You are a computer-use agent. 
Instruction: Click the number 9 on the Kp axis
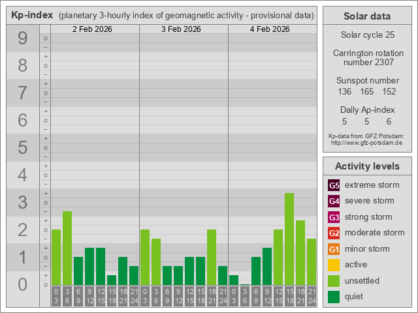[x=22, y=38]
